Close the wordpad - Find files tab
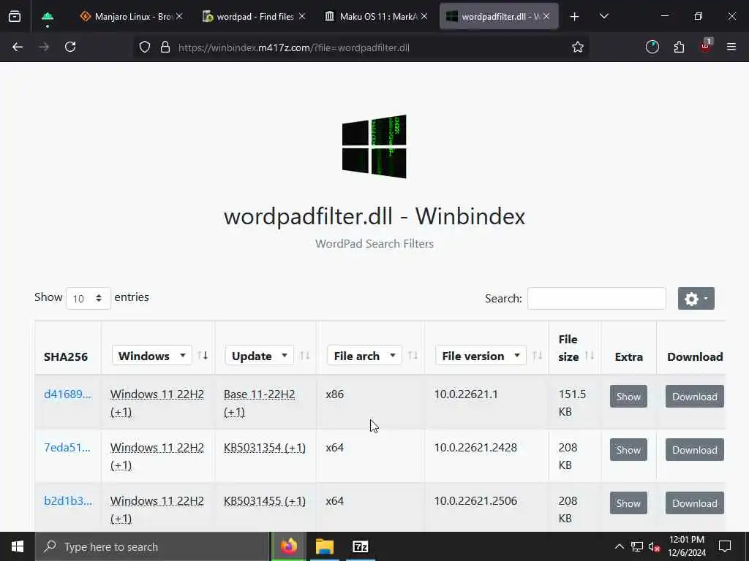 tap(302, 16)
